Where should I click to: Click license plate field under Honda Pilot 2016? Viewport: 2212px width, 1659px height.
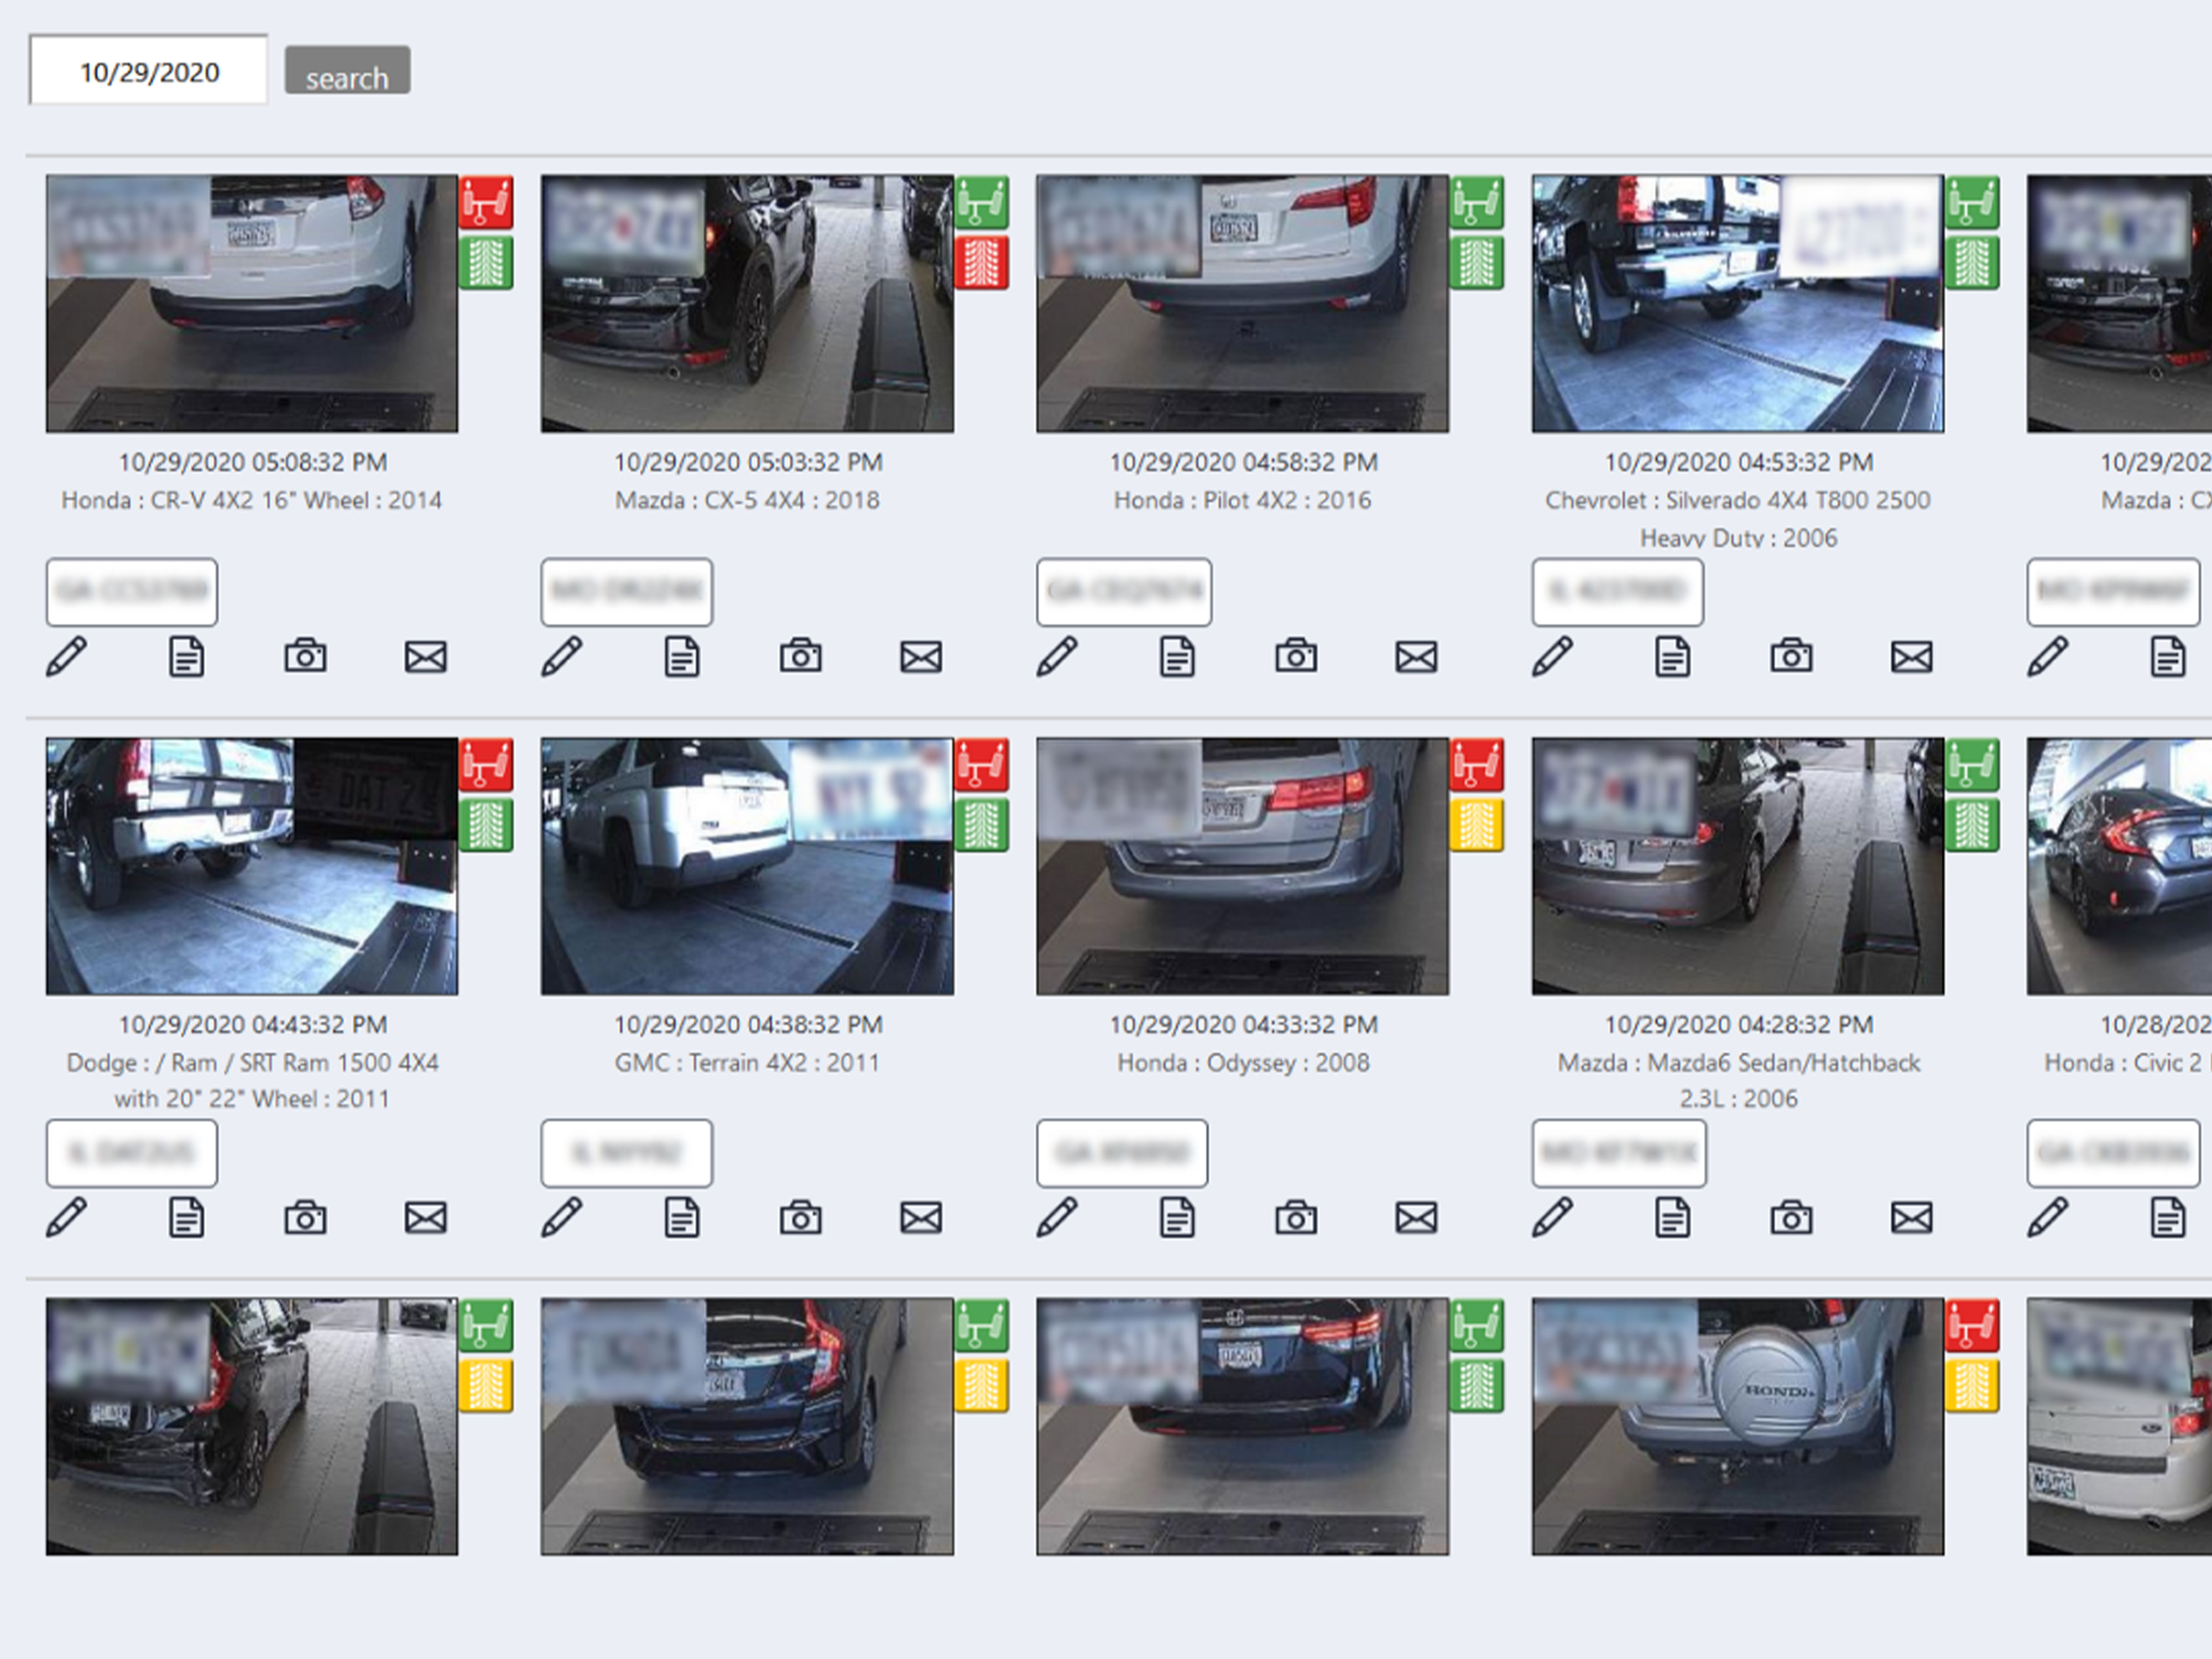[x=1124, y=592]
